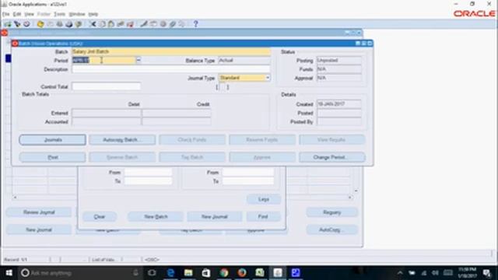The height and width of the screenshot is (280, 498).
Task: Click Clear button in Find Journals window
Action: (x=100, y=216)
